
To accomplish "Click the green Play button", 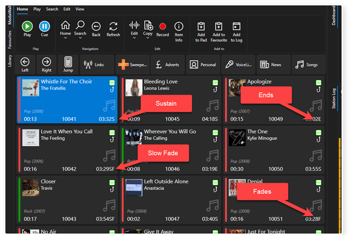I will coord(27,26).
